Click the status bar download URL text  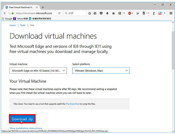click(x=55, y=131)
